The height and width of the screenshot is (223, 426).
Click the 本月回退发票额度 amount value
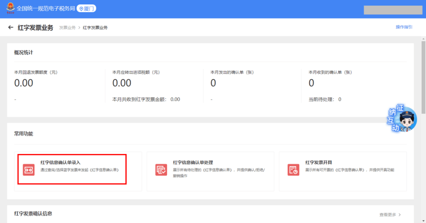coord(24,83)
